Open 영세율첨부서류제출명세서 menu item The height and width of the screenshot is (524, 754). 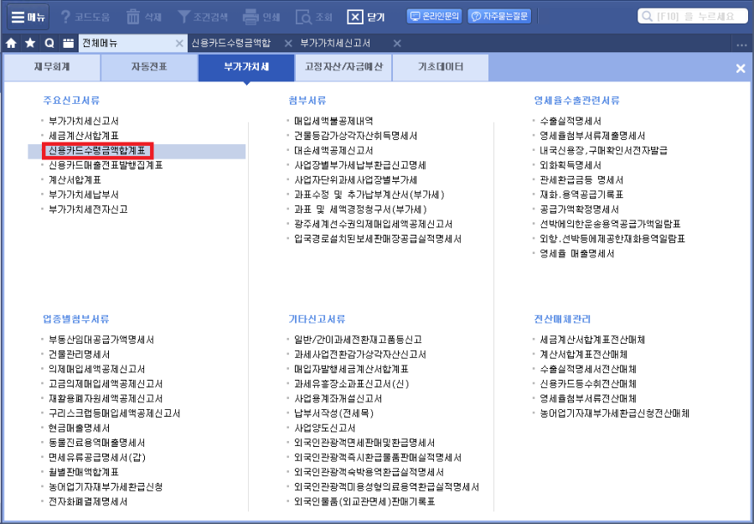pyautogui.click(x=592, y=136)
